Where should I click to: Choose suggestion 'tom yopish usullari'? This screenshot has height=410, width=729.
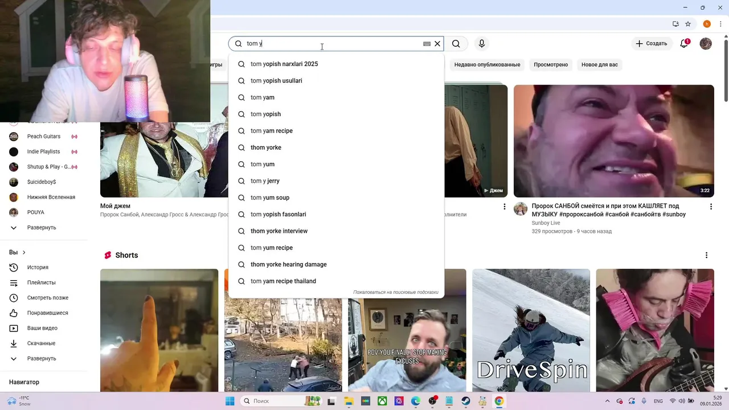[336, 81]
